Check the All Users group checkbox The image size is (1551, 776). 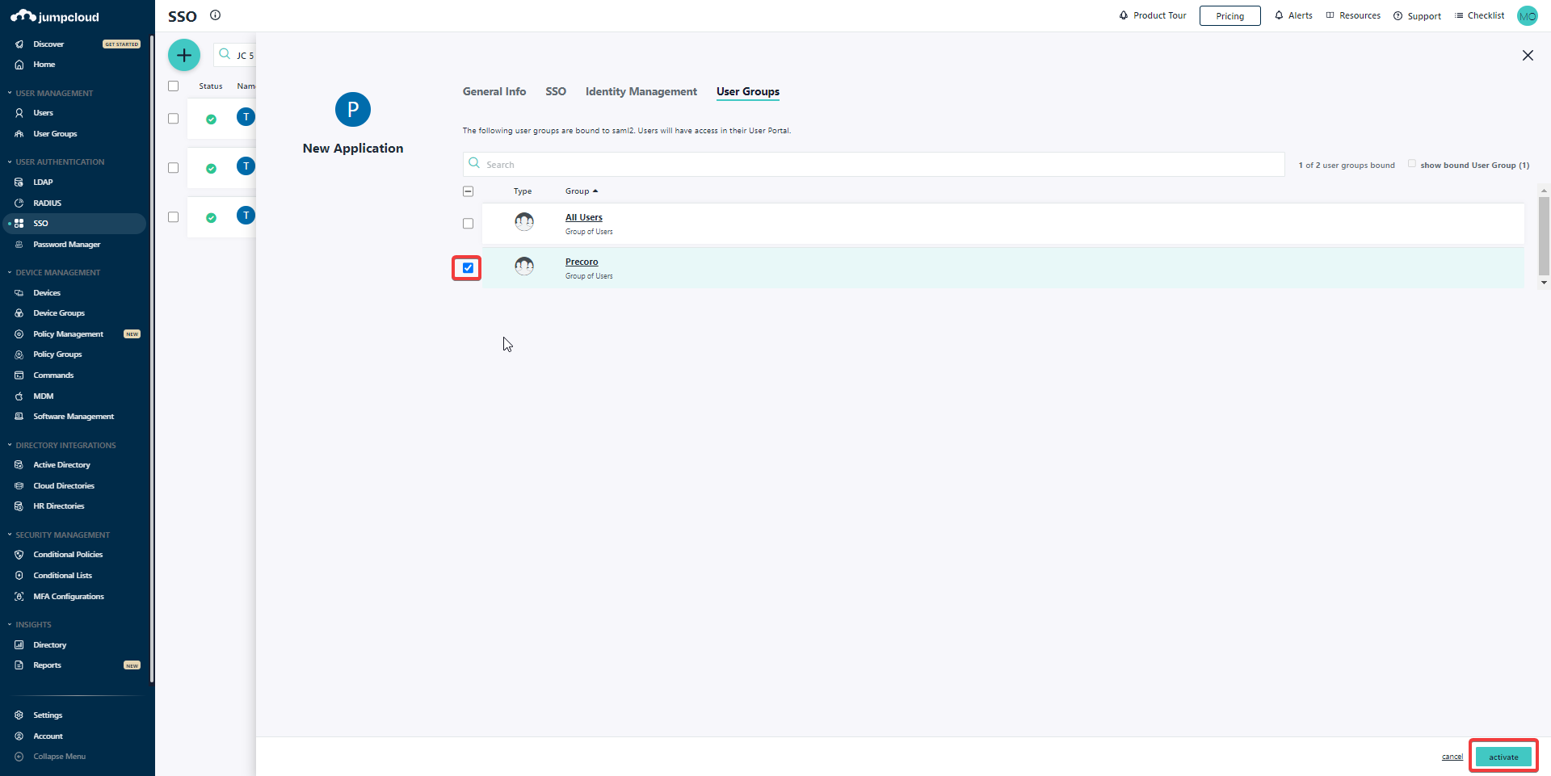pyautogui.click(x=468, y=224)
